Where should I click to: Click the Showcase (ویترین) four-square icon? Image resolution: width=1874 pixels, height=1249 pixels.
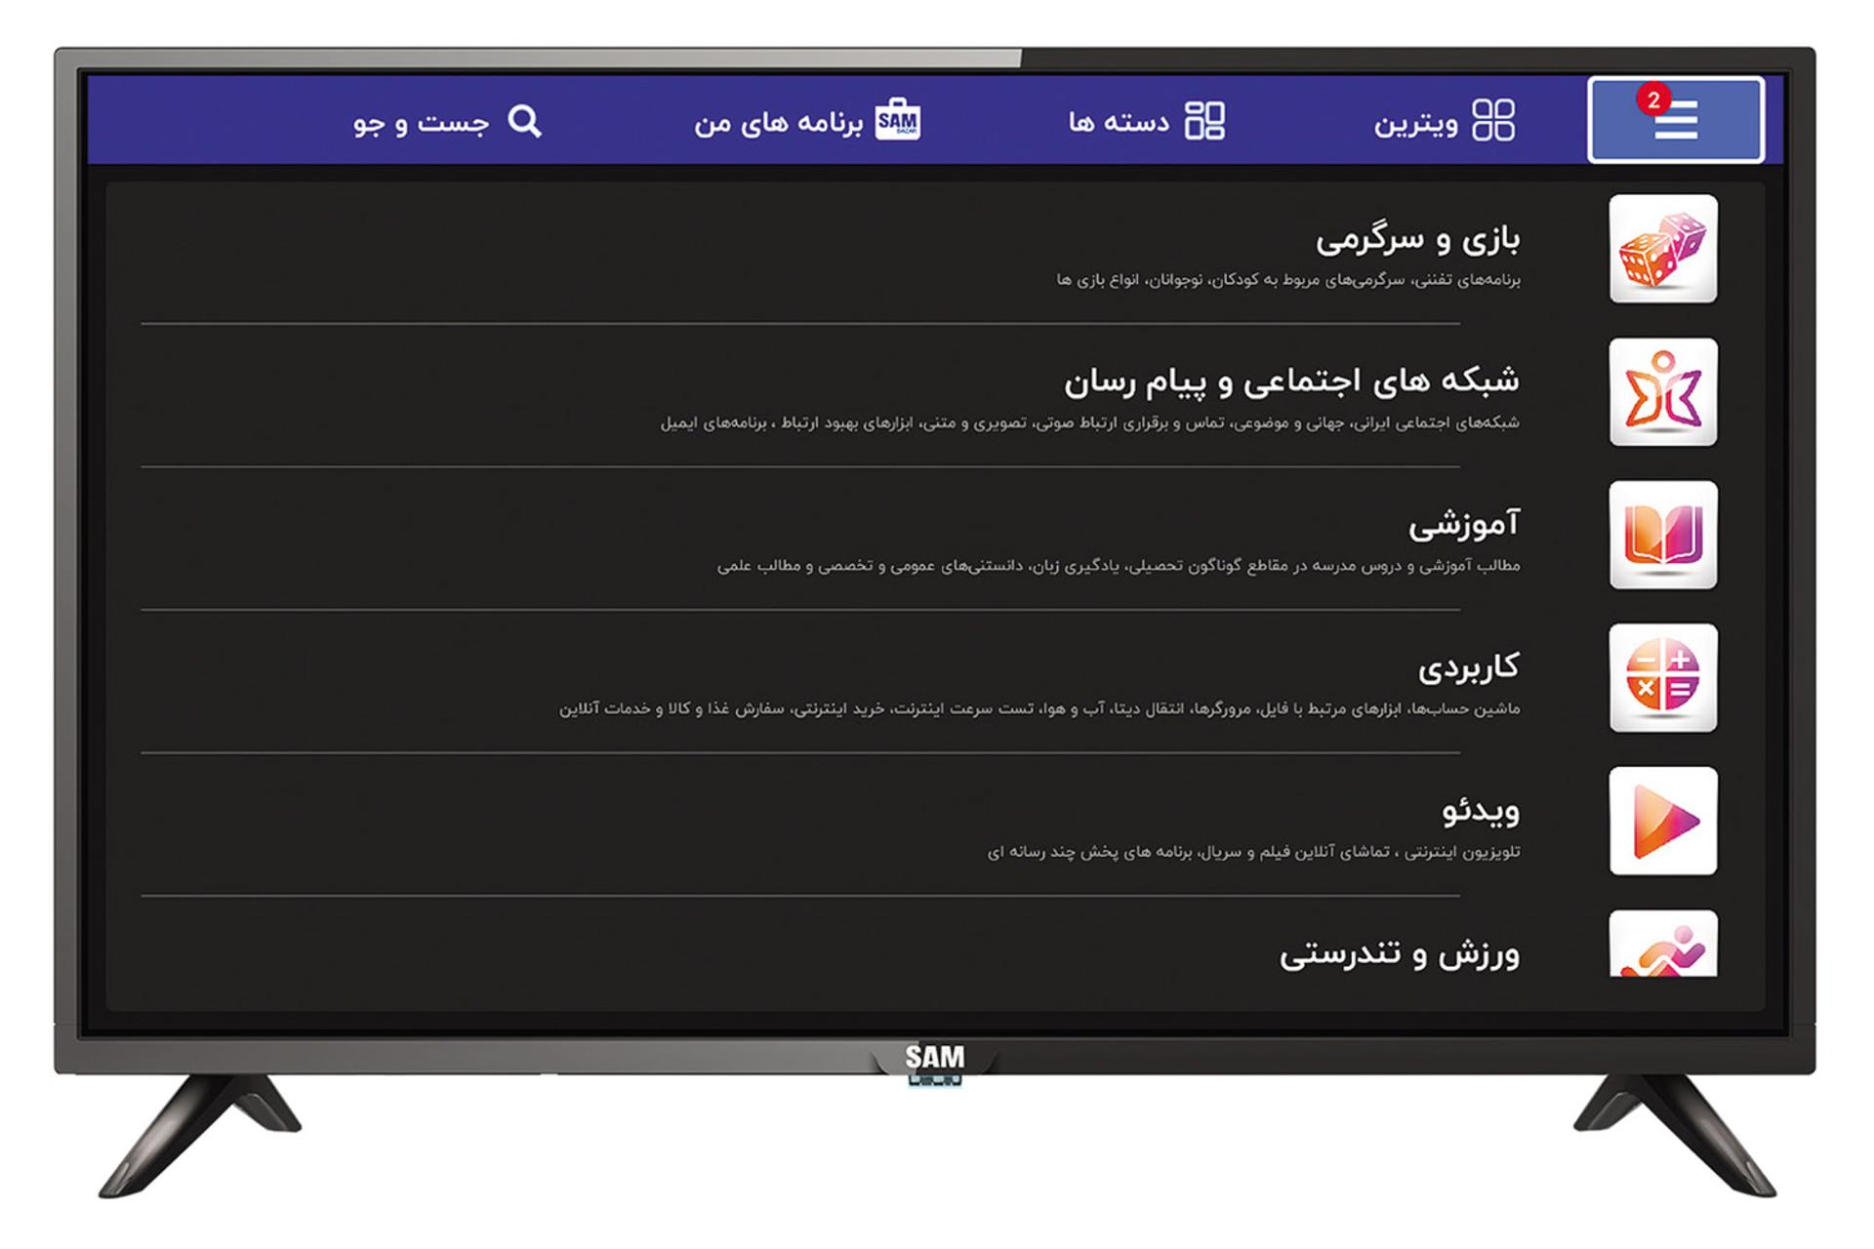(1492, 121)
